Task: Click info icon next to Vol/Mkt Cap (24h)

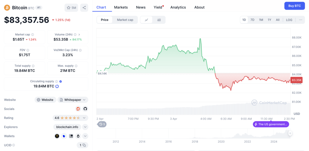Action: (80, 50)
